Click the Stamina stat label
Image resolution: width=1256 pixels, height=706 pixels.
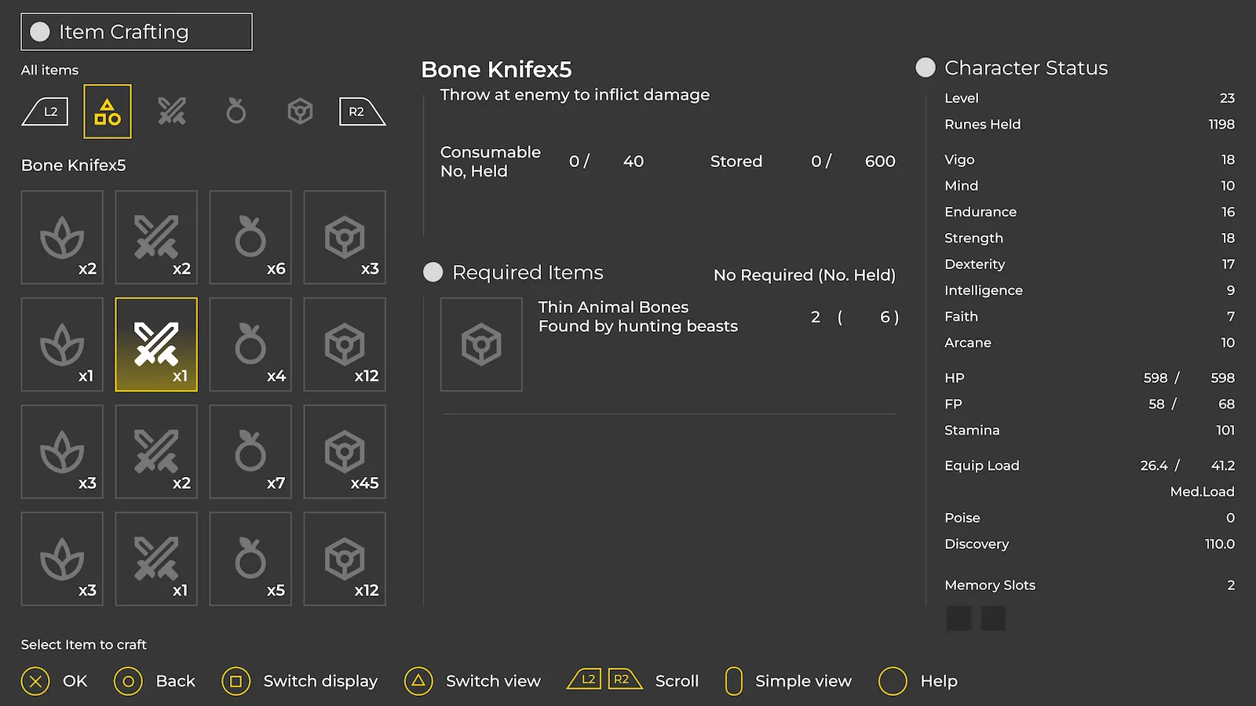point(972,430)
